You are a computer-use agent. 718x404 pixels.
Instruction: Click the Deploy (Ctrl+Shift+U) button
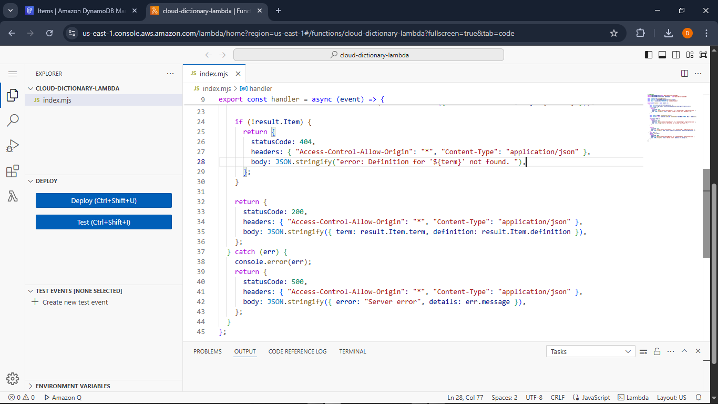point(104,200)
